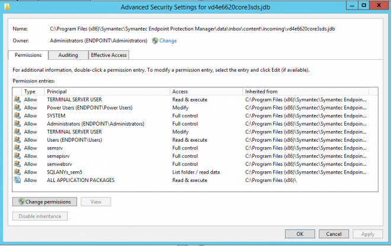391x246 pixels.
Task: Click the ALL APPLICATION PACKAGES entry icon
Action: 17,180
